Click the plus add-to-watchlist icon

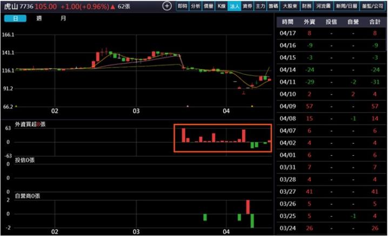click(167, 6)
